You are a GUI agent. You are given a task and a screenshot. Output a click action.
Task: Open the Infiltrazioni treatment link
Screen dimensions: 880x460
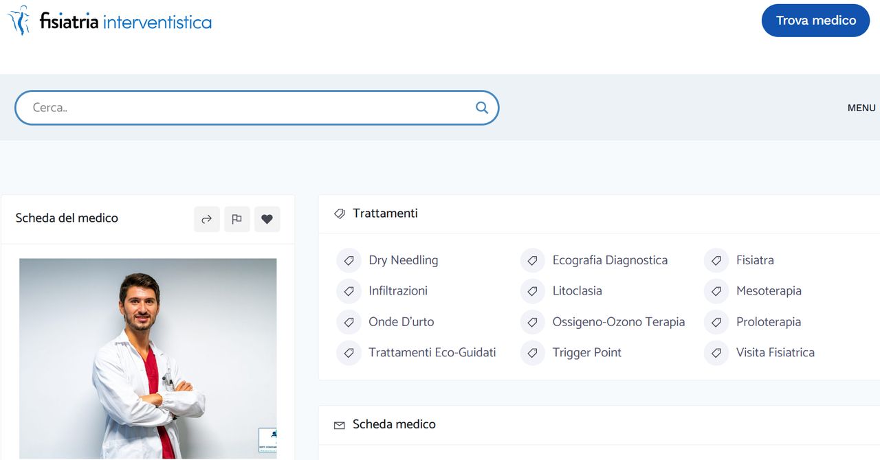click(x=397, y=291)
